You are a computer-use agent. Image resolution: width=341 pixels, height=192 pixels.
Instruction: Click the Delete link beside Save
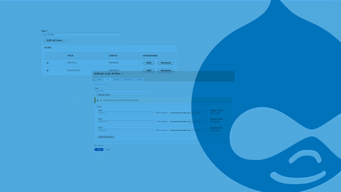pyautogui.click(x=108, y=150)
